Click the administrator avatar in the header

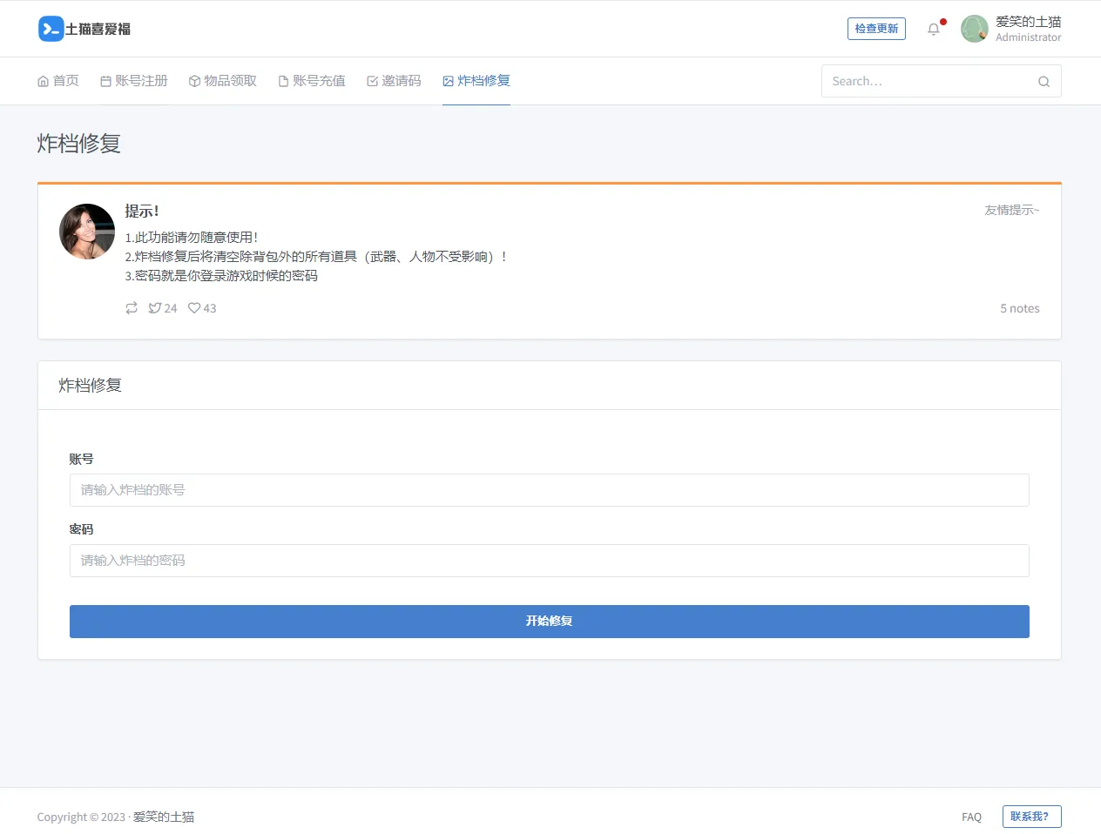pos(974,29)
